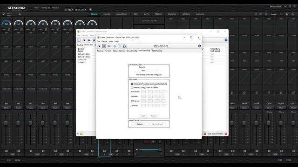Click the monitor volume slider
298x167 pixels.
(150, 149)
